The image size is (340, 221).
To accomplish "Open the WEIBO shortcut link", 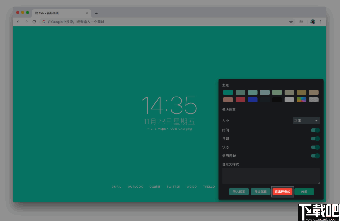I will point(192,187).
